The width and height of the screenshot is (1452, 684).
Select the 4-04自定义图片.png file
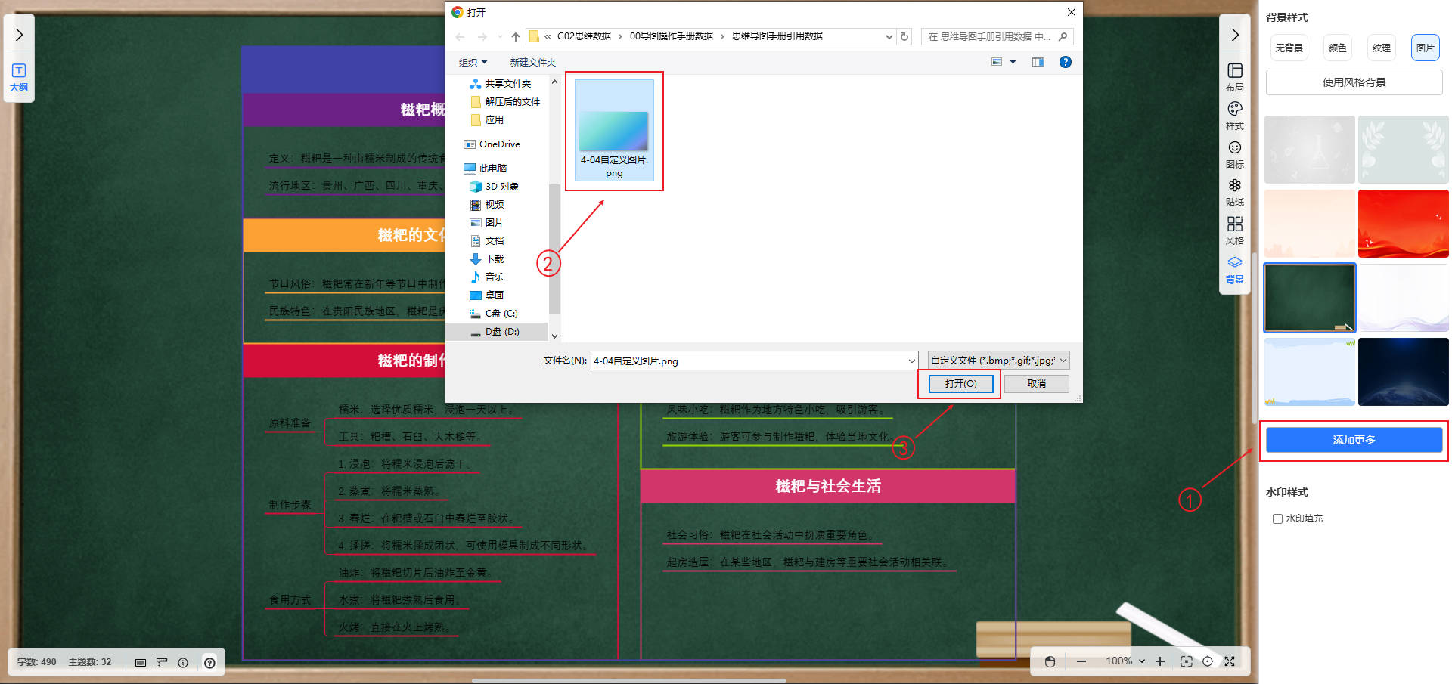614,131
